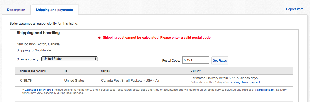
Task: Click the C $8.78 shipping cost
Action: 26,80
